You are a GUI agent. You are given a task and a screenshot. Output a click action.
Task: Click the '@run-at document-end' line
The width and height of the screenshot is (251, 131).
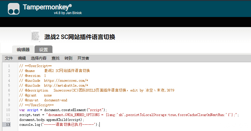(43, 100)
